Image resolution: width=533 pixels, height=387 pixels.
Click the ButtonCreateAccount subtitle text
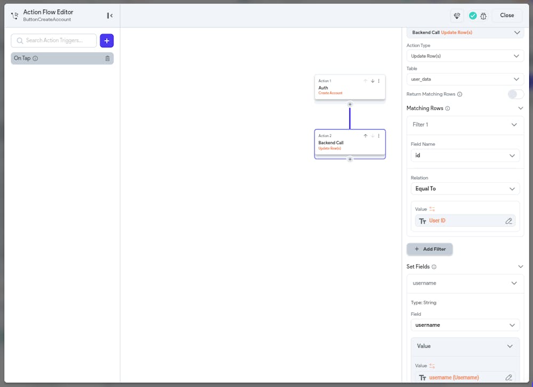pos(47,20)
